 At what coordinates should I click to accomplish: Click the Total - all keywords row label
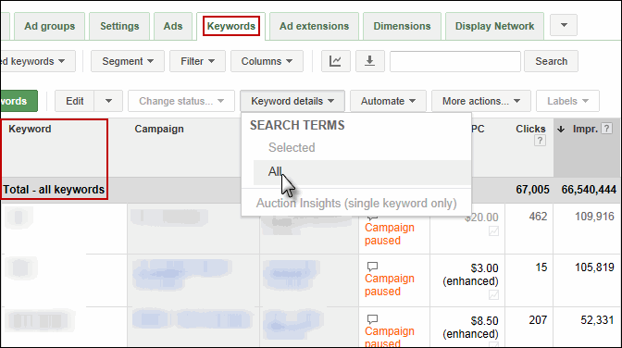tap(54, 190)
